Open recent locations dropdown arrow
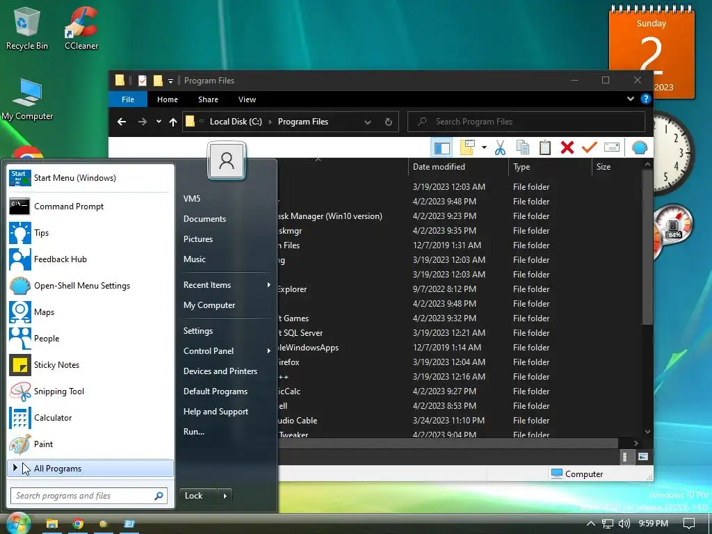The width and height of the screenshot is (712, 534). pos(159,122)
